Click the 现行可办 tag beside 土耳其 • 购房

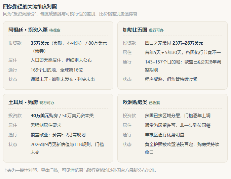[47, 103]
